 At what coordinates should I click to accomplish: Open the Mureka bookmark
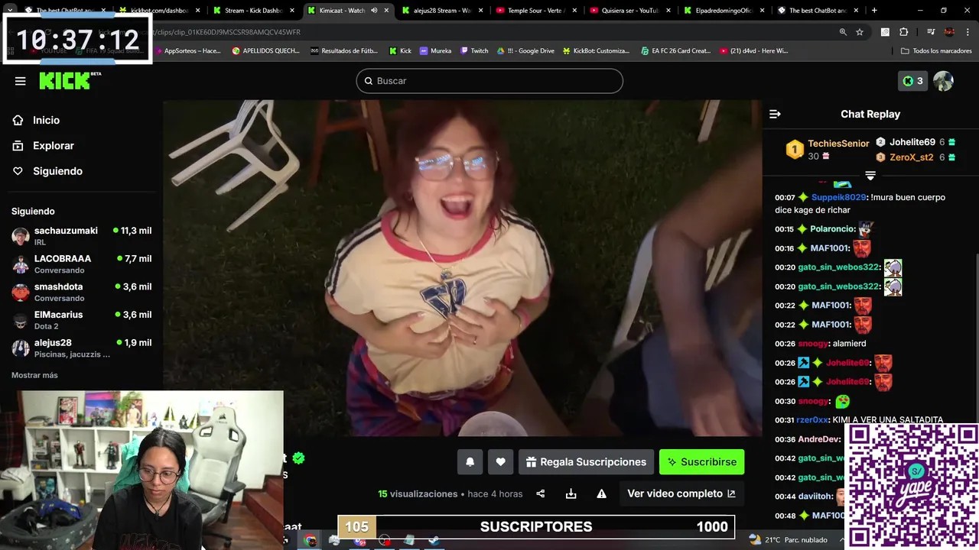coord(435,50)
